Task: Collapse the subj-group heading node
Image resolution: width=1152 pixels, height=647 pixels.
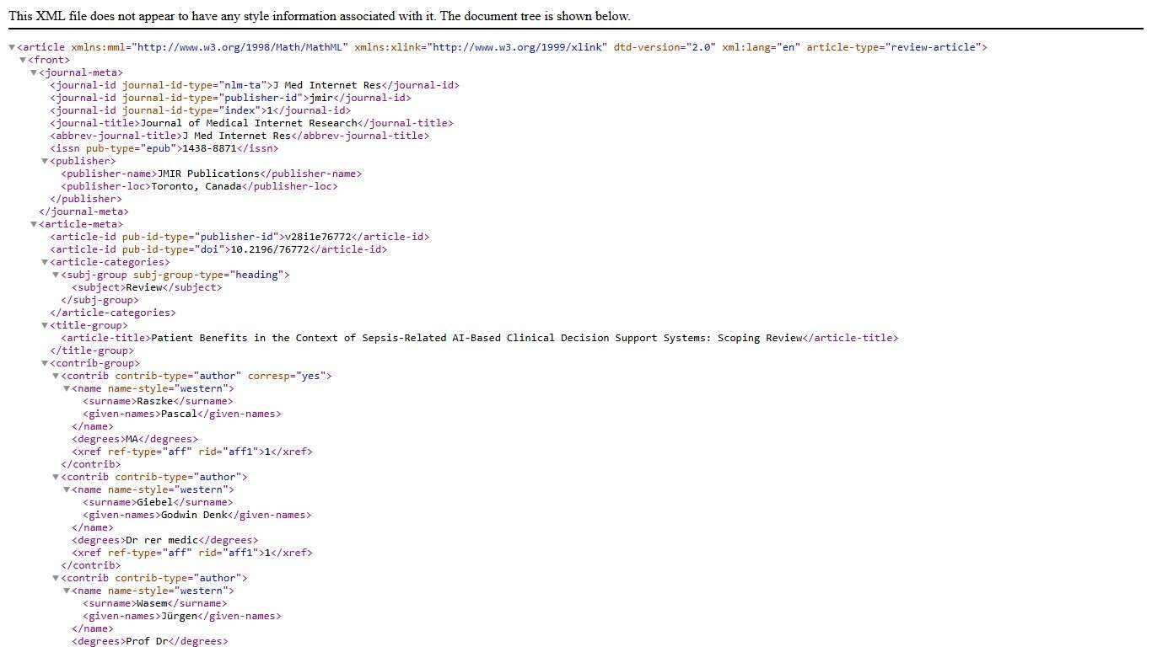Action: 56,275
